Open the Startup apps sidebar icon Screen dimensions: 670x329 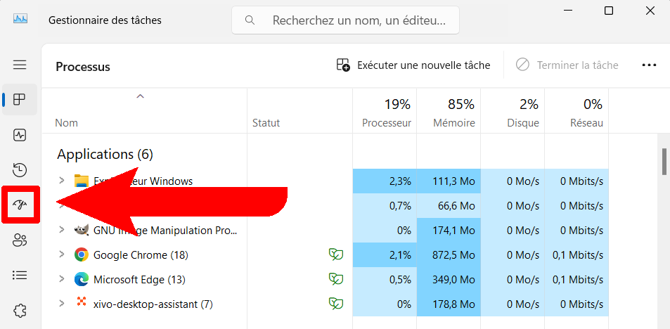tap(20, 205)
